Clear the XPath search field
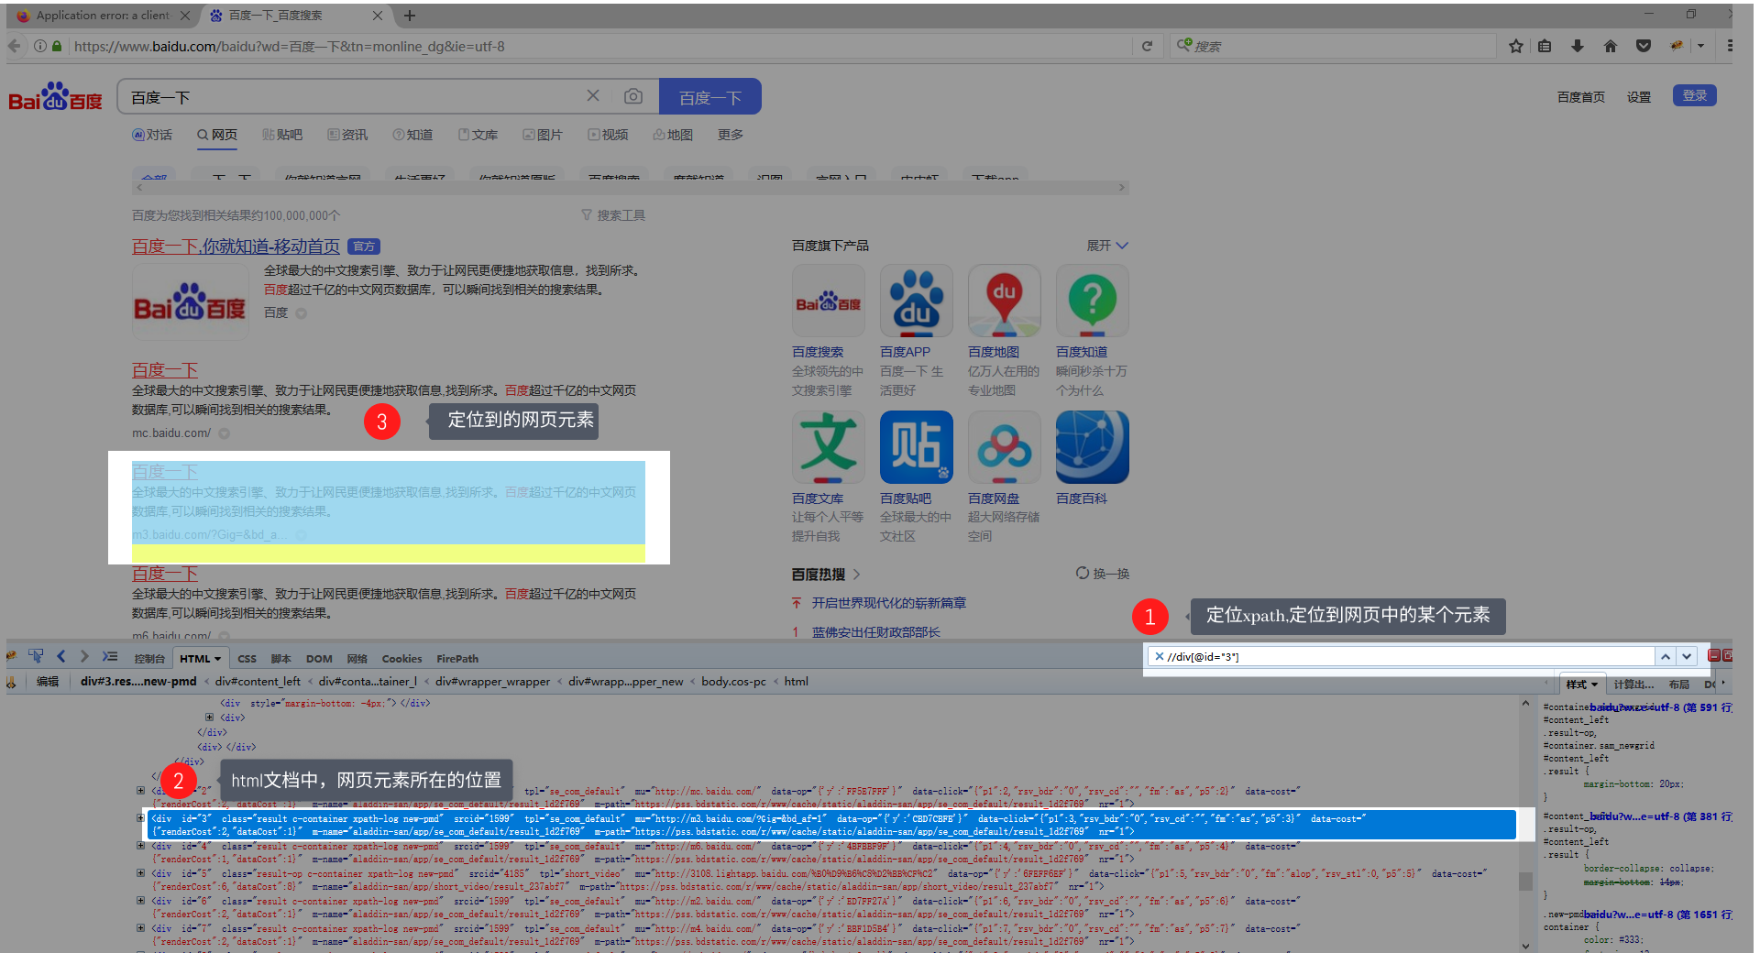Viewport: 1760px width, 953px height. coord(1160,656)
